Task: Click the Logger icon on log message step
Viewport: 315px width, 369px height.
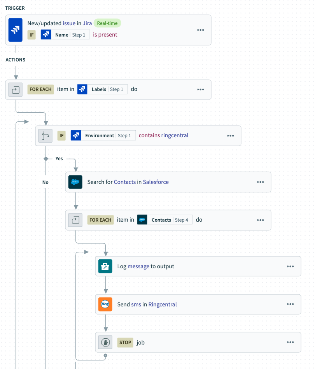Action: click(105, 266)
